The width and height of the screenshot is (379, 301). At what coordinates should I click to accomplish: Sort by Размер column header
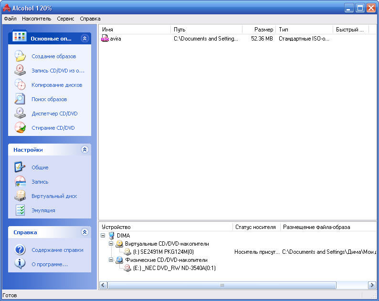259,30
